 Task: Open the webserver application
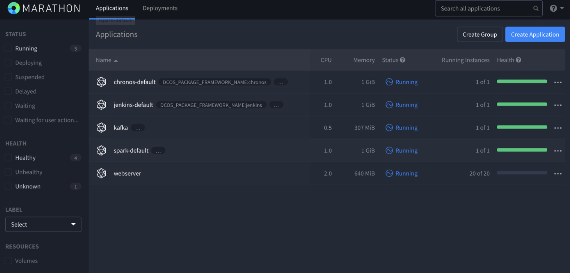click(x=127, y=173)
